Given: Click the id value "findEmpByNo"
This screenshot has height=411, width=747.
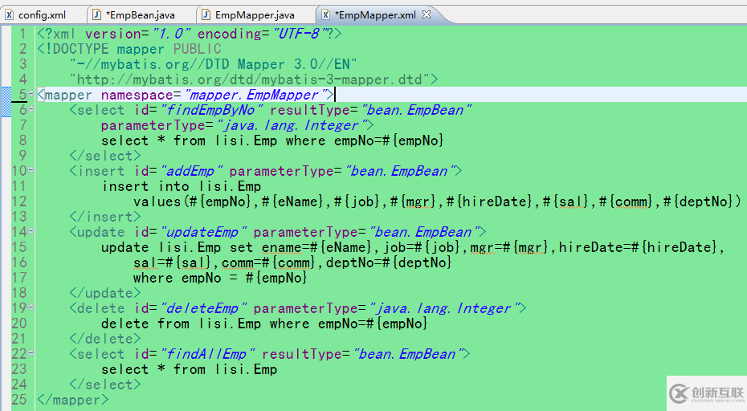Looking at the screenshot, I should coord(211,110).
